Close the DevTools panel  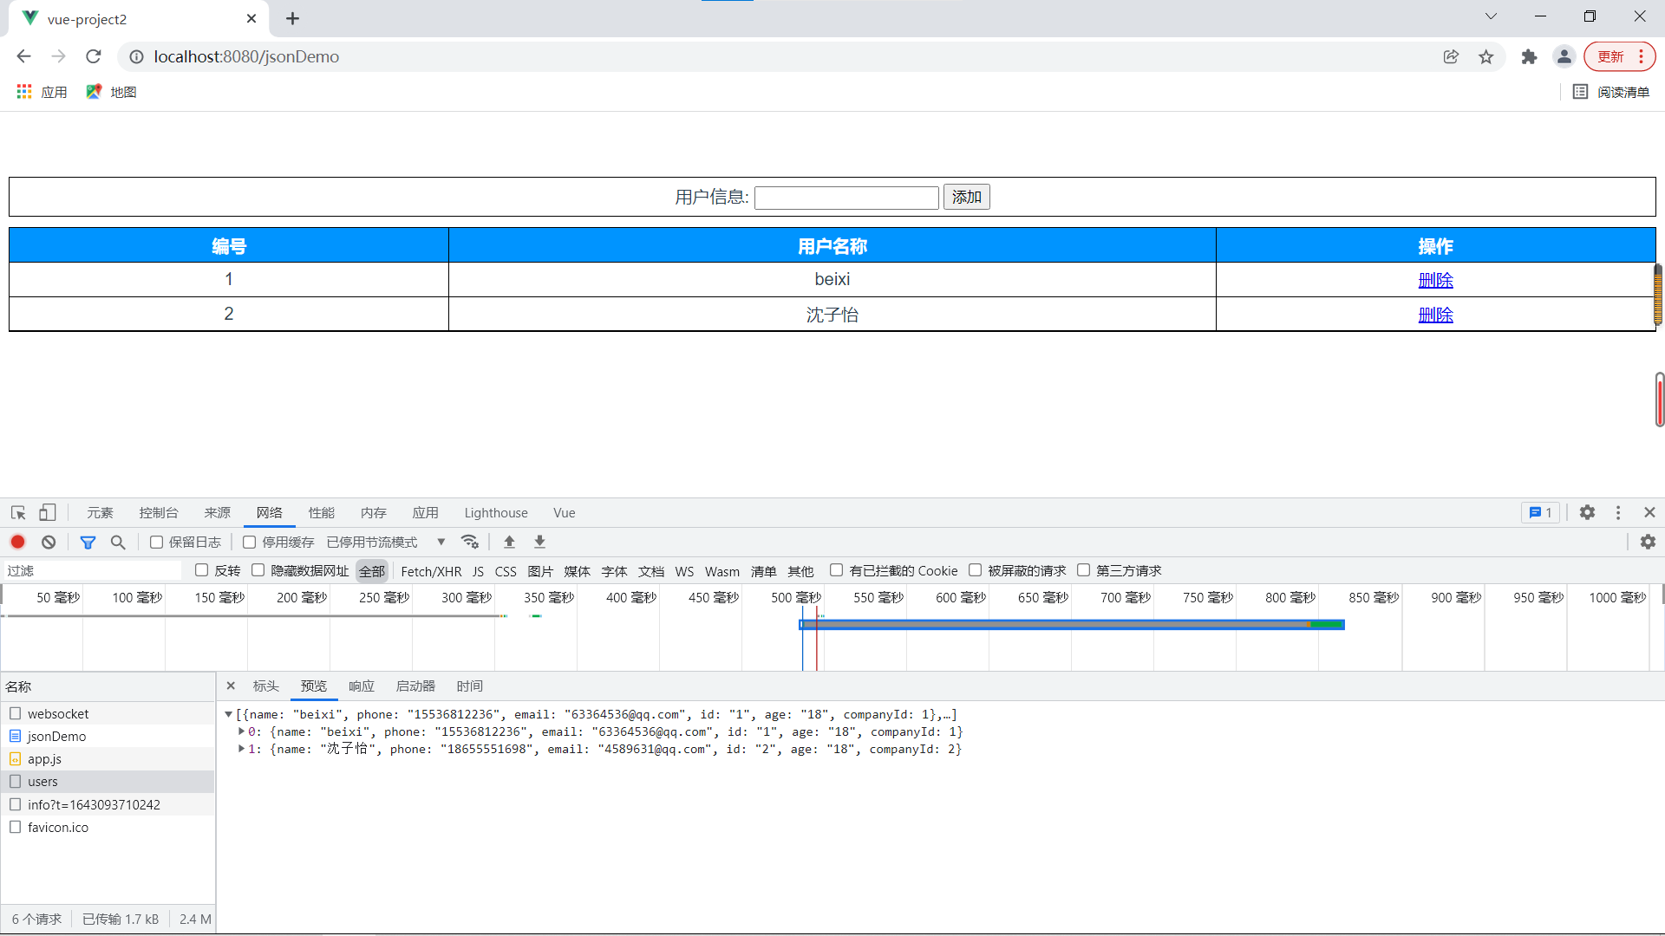coord(1649,513)
